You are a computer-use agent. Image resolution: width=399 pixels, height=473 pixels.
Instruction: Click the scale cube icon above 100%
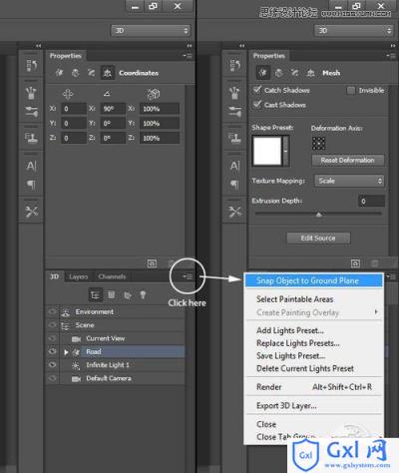(x=154, y=94)
